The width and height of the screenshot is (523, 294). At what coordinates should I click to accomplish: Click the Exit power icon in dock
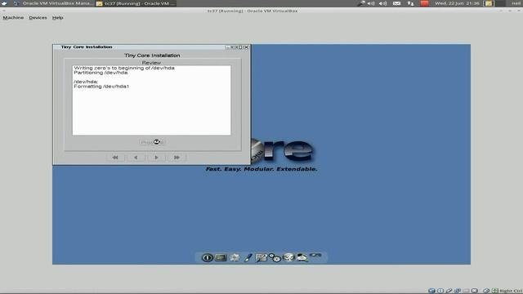pos(207,258)
